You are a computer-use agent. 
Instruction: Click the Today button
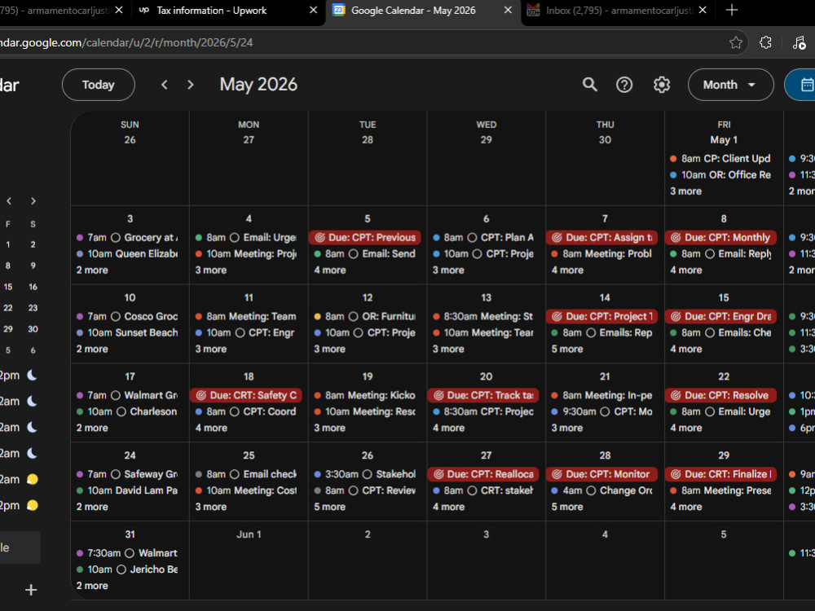coord(99,85)
